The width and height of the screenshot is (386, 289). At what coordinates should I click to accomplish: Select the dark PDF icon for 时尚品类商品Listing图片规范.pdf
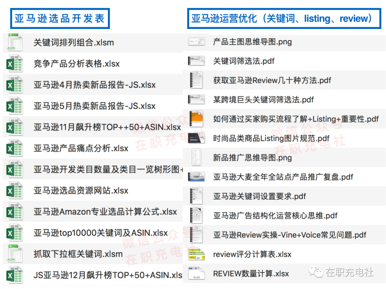pos(196,138)
